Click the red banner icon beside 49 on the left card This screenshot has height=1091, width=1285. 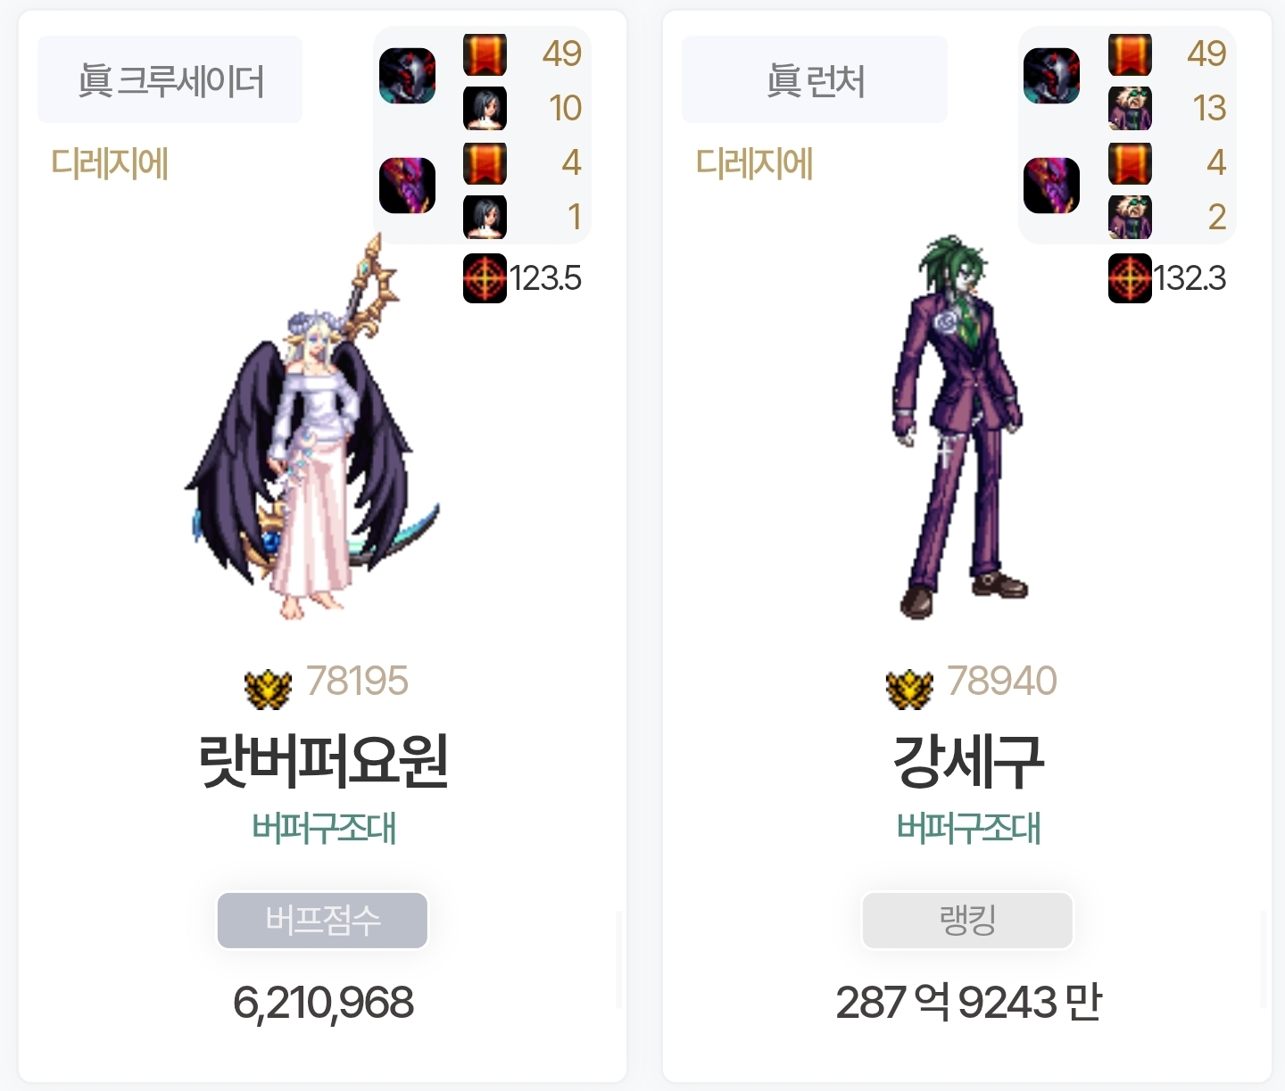[485, 54]
